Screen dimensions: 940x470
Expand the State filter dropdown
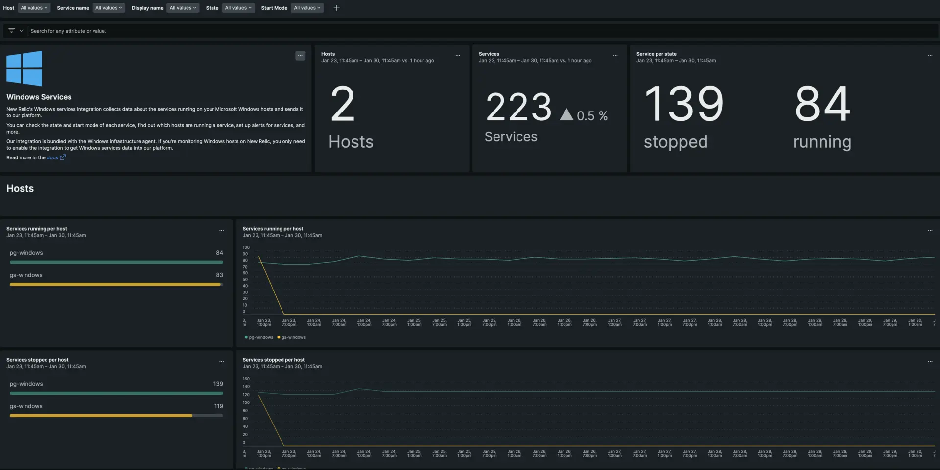pos(238,8)
